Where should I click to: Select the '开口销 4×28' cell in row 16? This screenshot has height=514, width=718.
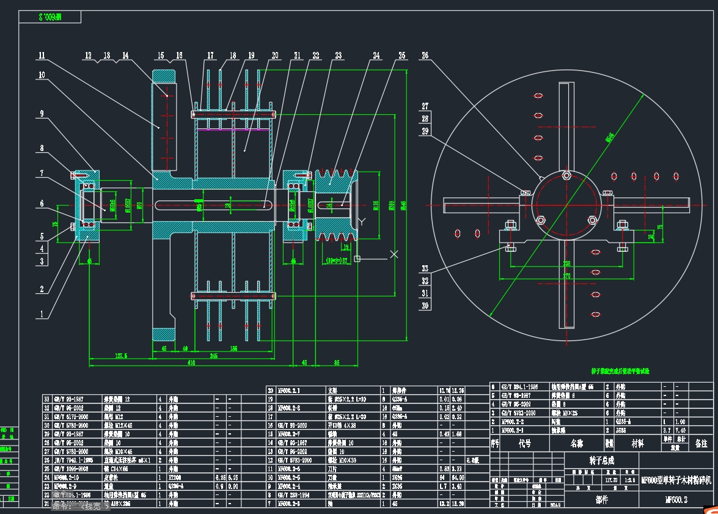pyautogui.click(x=354, y=425)
